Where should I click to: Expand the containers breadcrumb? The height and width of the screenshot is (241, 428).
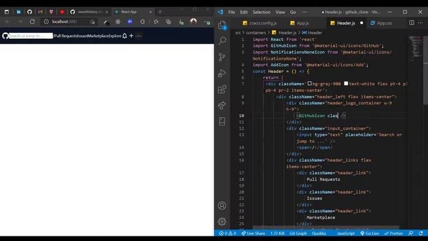pos(255,33)
